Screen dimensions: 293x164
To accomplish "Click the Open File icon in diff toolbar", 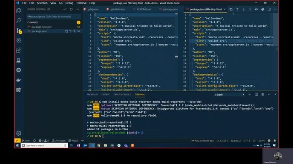I will point(231,9).
